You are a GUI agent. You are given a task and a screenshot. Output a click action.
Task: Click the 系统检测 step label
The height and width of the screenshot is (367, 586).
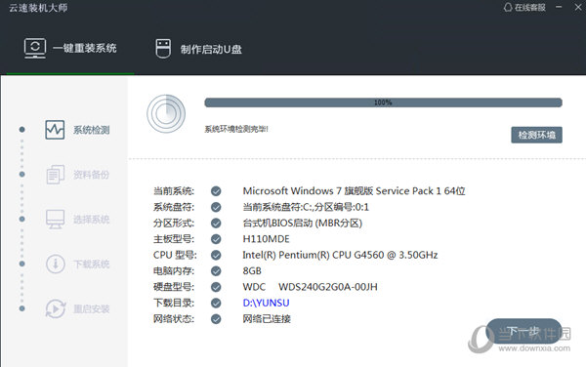(x=91, y=130)
